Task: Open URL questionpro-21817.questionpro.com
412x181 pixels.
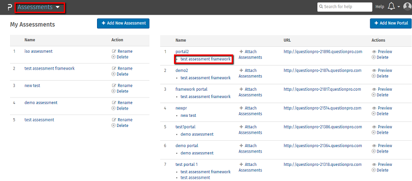Action: point(322,89)
